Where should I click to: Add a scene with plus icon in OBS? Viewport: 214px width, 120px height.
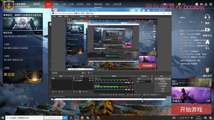click(53, 91)
